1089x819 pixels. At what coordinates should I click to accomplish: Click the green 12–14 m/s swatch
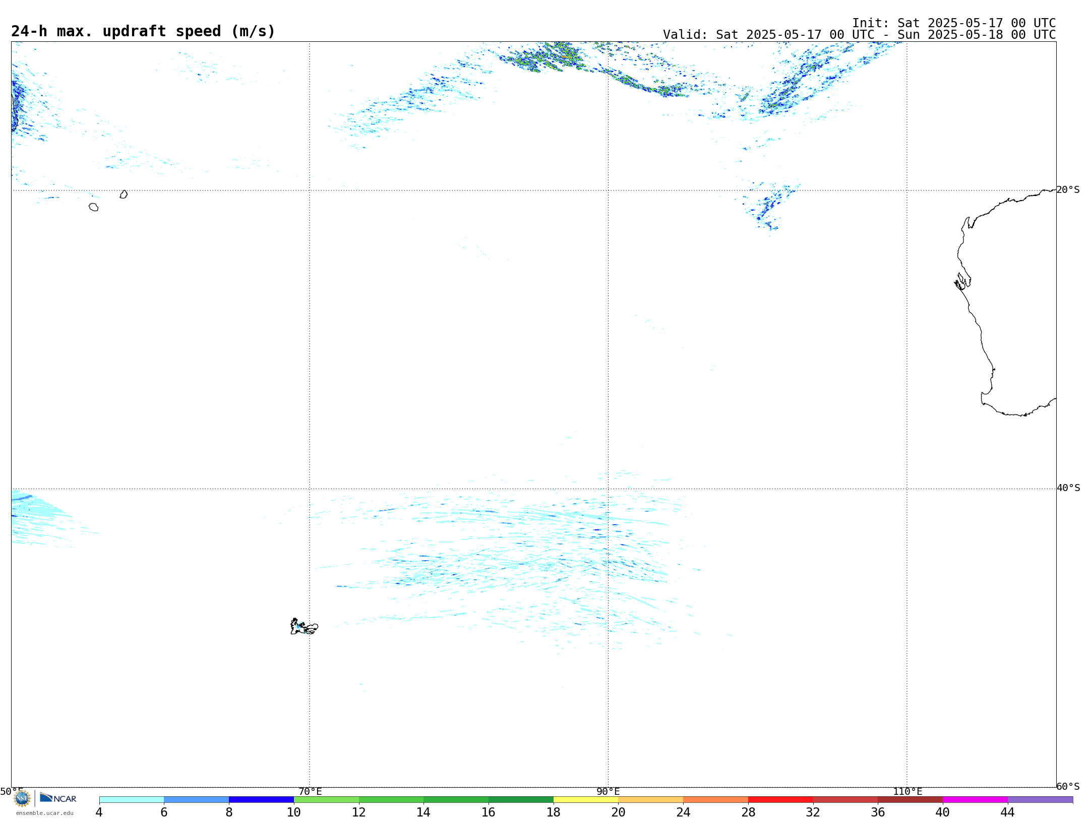point(391,799)
